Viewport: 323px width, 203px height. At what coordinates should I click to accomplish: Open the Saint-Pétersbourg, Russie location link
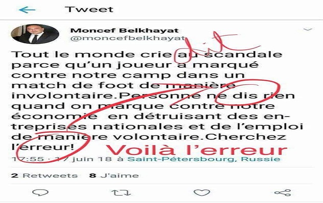click(204, 159)
